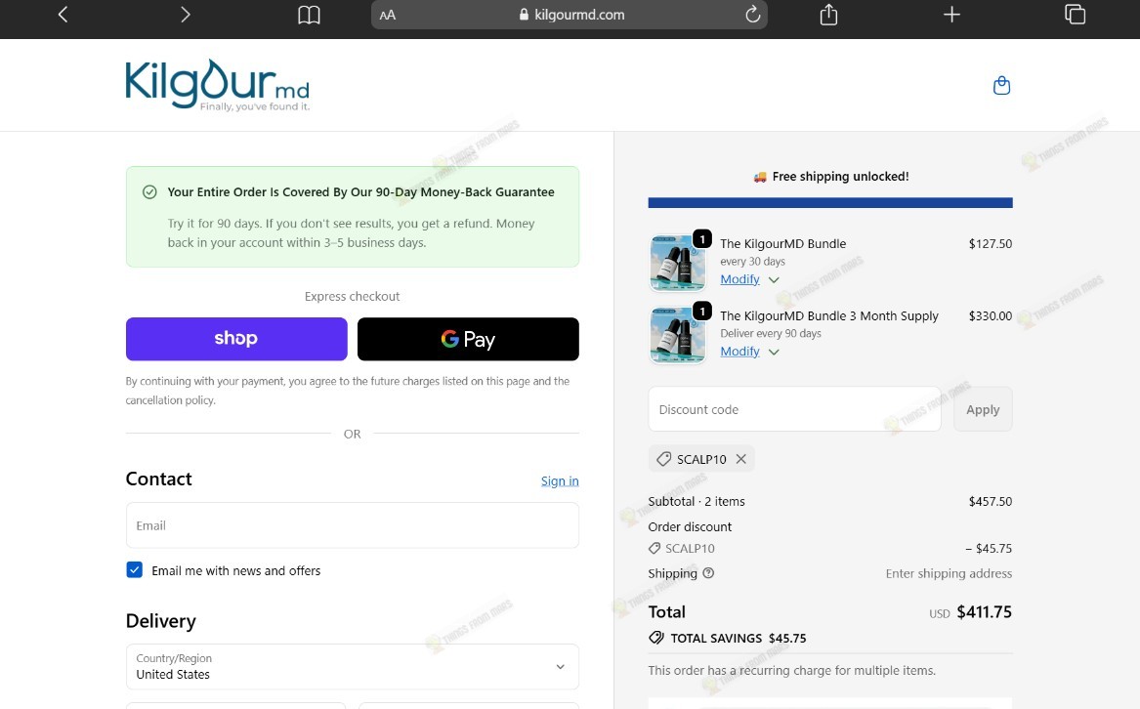The width and height of the screenshot is (1140, 709).
Task: Click the free shipping progress bar
Action: 830,203
